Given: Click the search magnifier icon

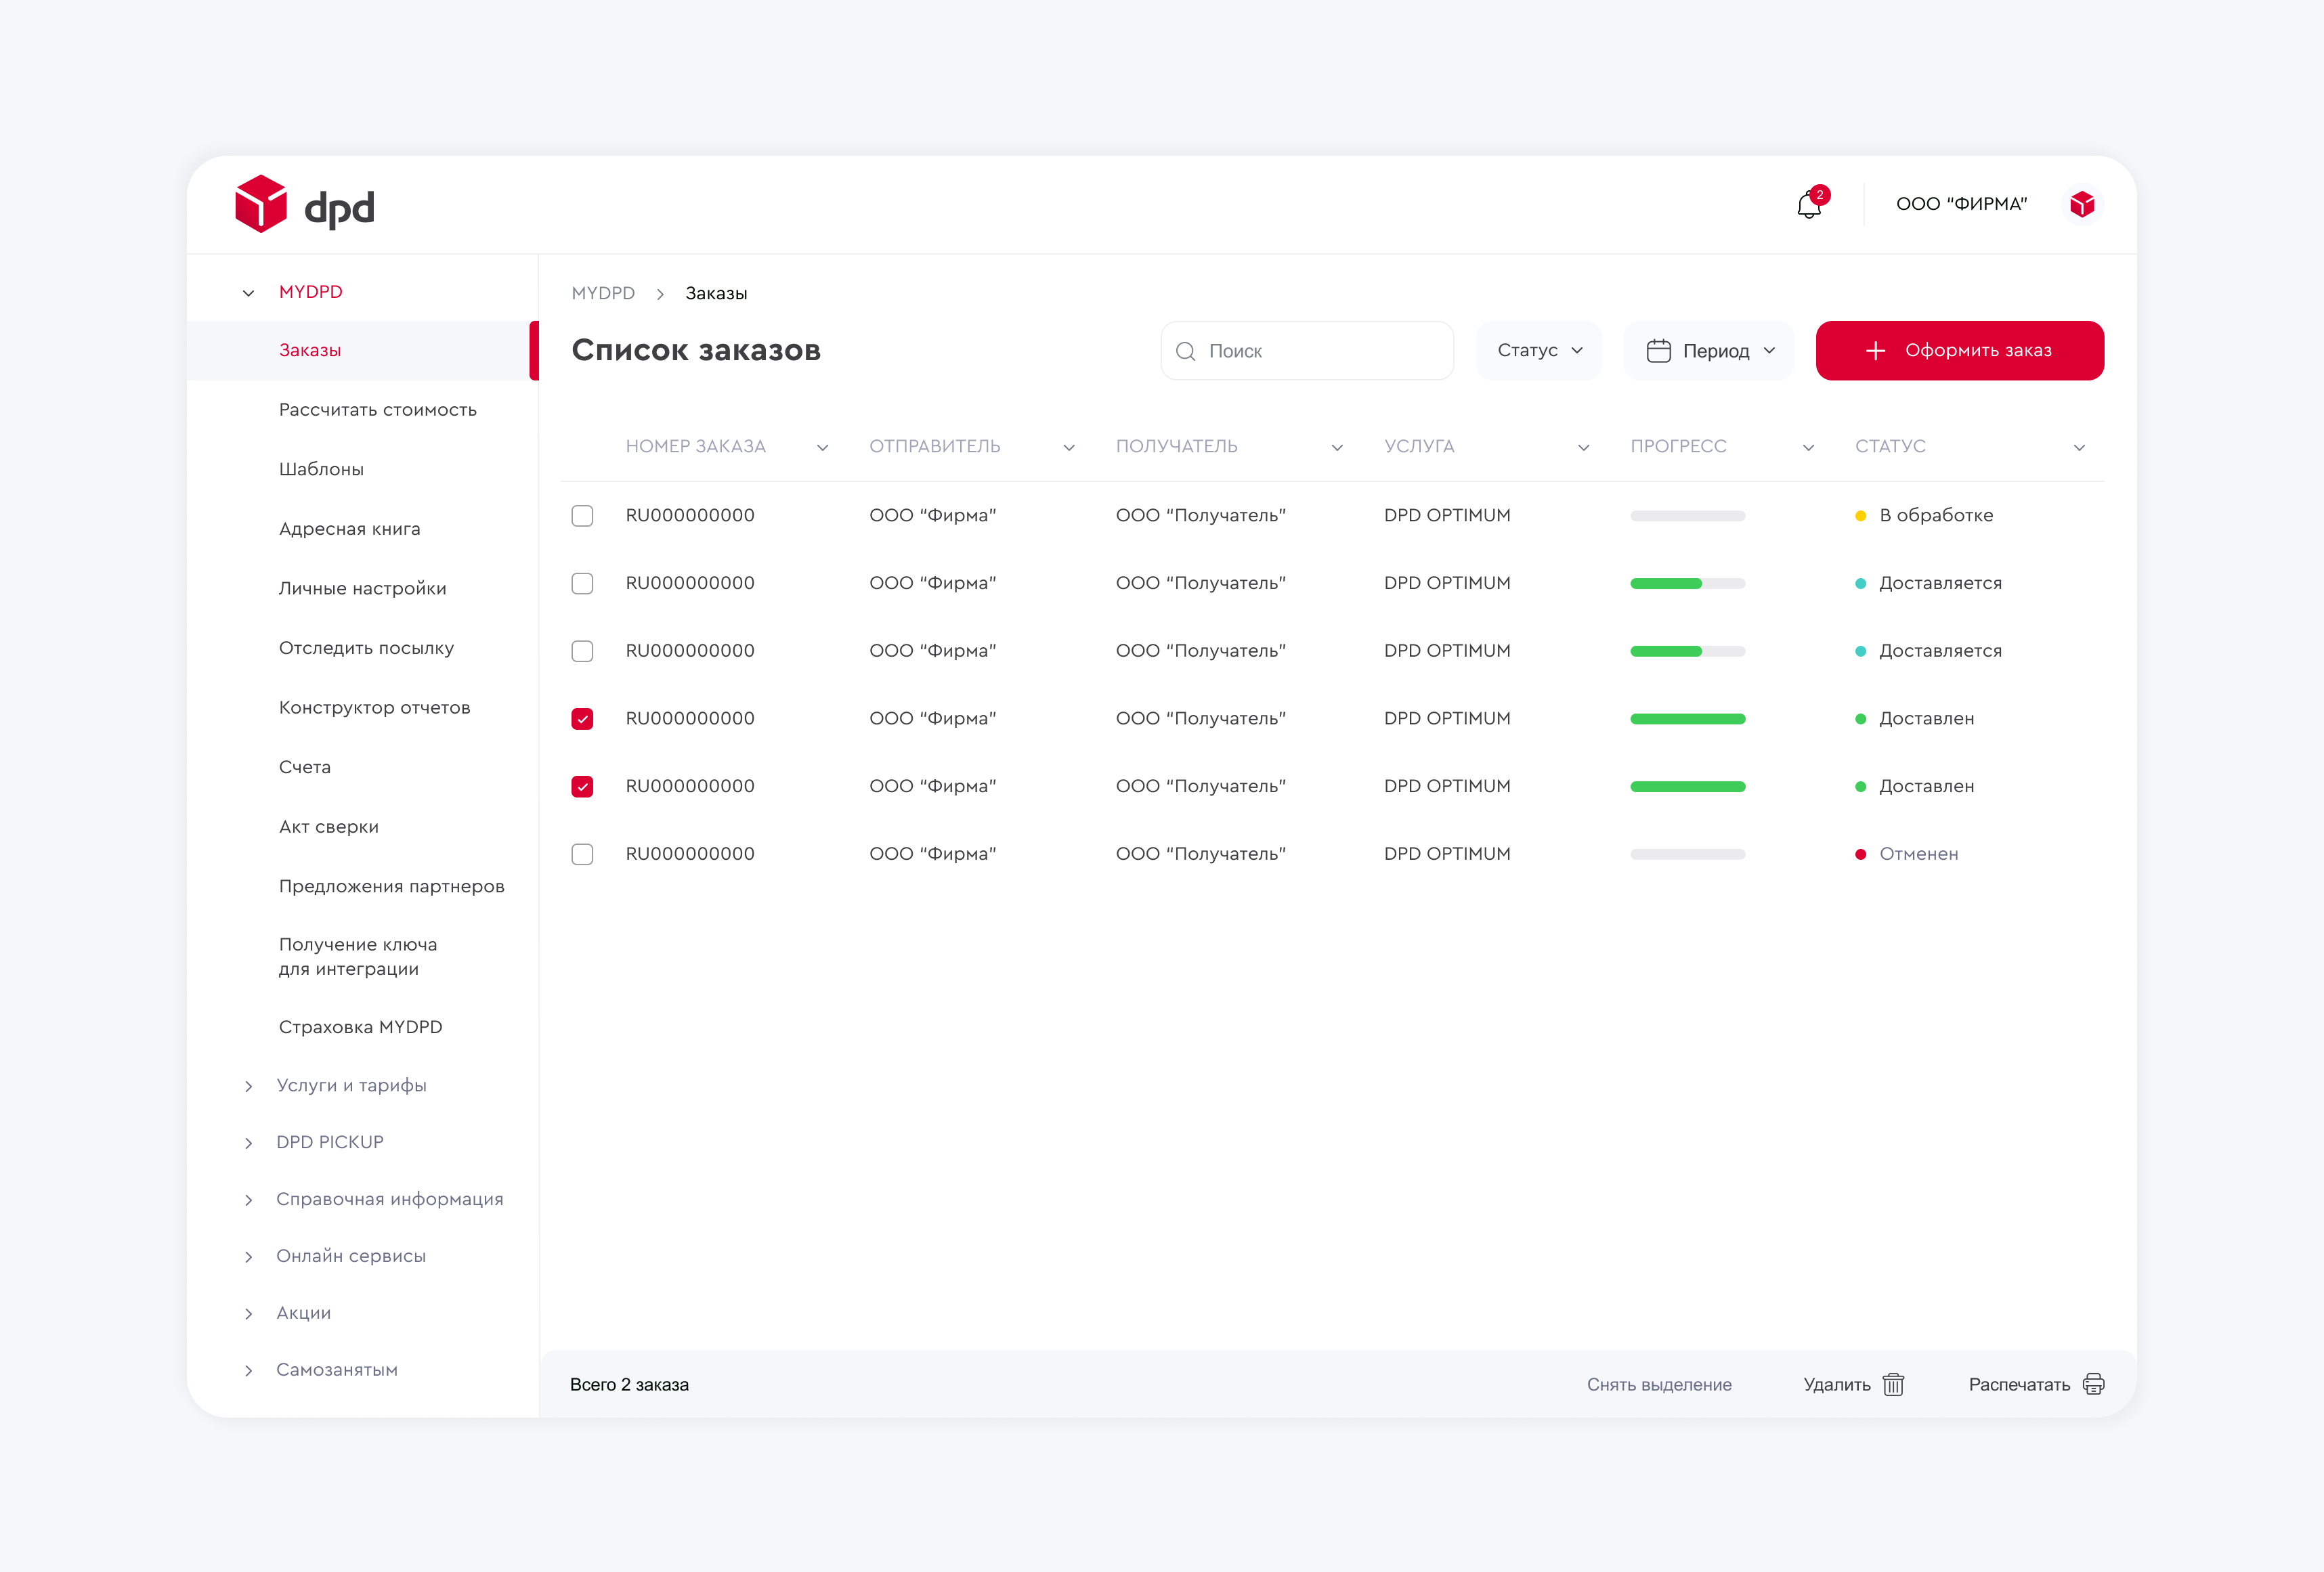Looking at the screenshot, I should (1186, 351).
